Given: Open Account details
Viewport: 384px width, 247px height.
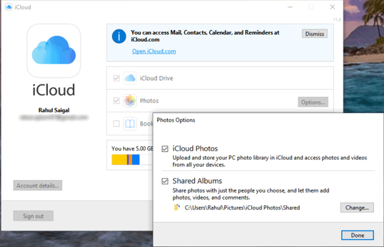Looking at the screenshot, I should 37,186.
